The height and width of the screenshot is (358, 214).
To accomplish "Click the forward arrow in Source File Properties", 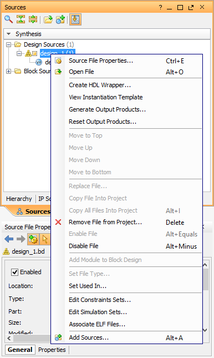I will point(21,239).
